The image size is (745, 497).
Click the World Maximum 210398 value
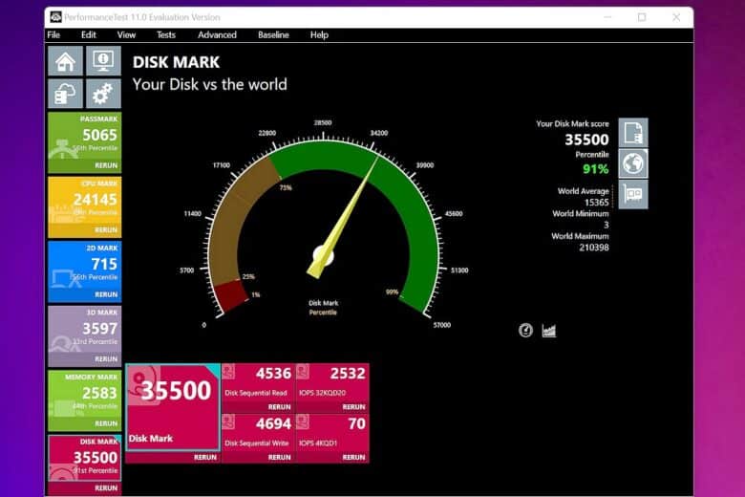click(x=594, y=248)
